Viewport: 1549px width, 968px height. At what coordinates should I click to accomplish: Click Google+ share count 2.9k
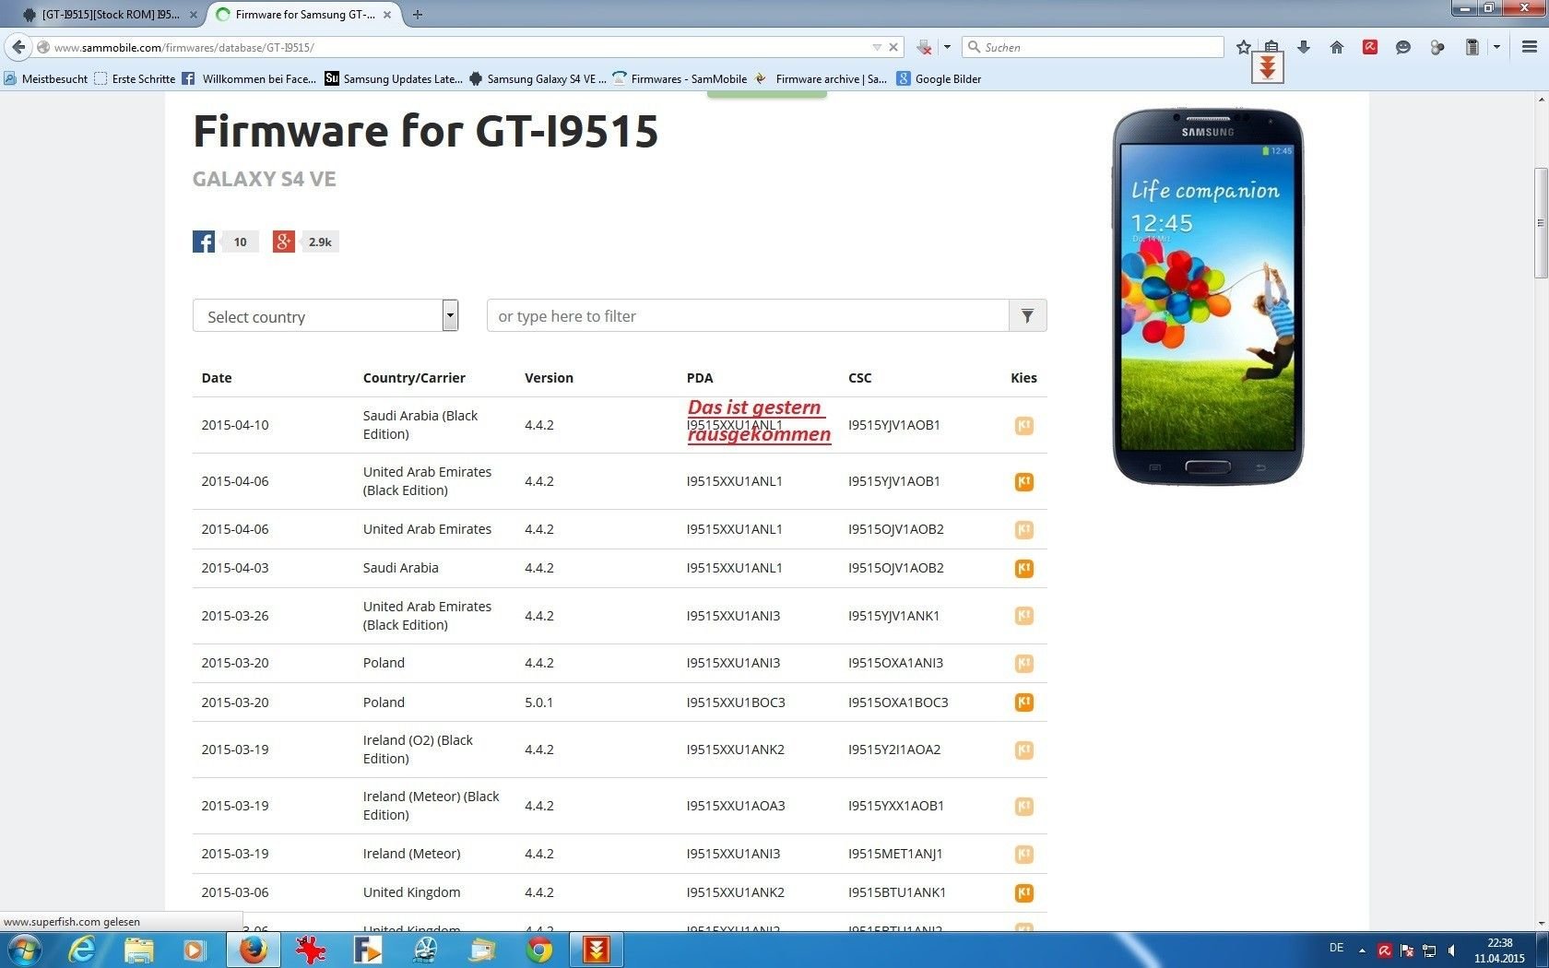click(320, 242)
